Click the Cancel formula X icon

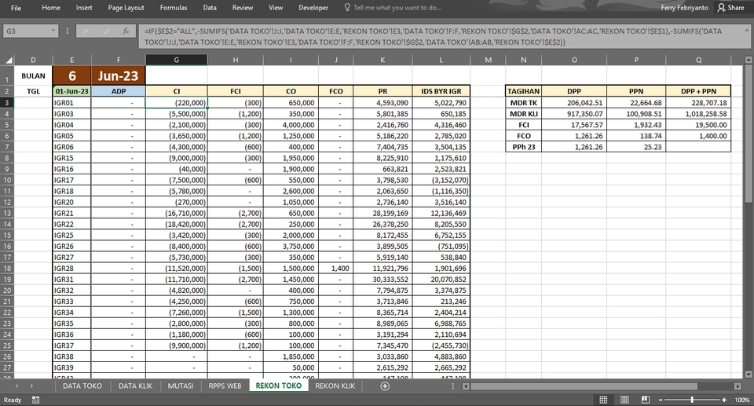(x=86, y=31)
